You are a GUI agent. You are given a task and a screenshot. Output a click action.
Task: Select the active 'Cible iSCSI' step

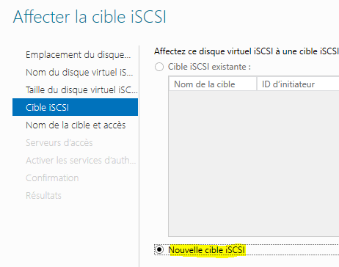(75, 107)
